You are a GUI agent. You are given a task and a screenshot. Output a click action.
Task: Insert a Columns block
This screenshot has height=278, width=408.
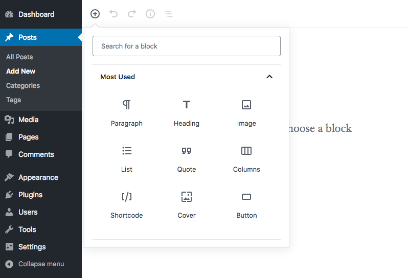tap(246, 159)
